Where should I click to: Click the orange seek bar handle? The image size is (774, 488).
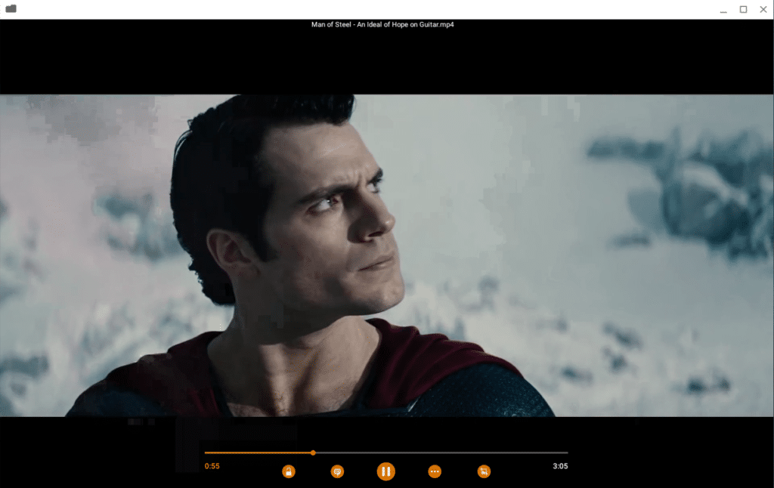click(313, 452)
